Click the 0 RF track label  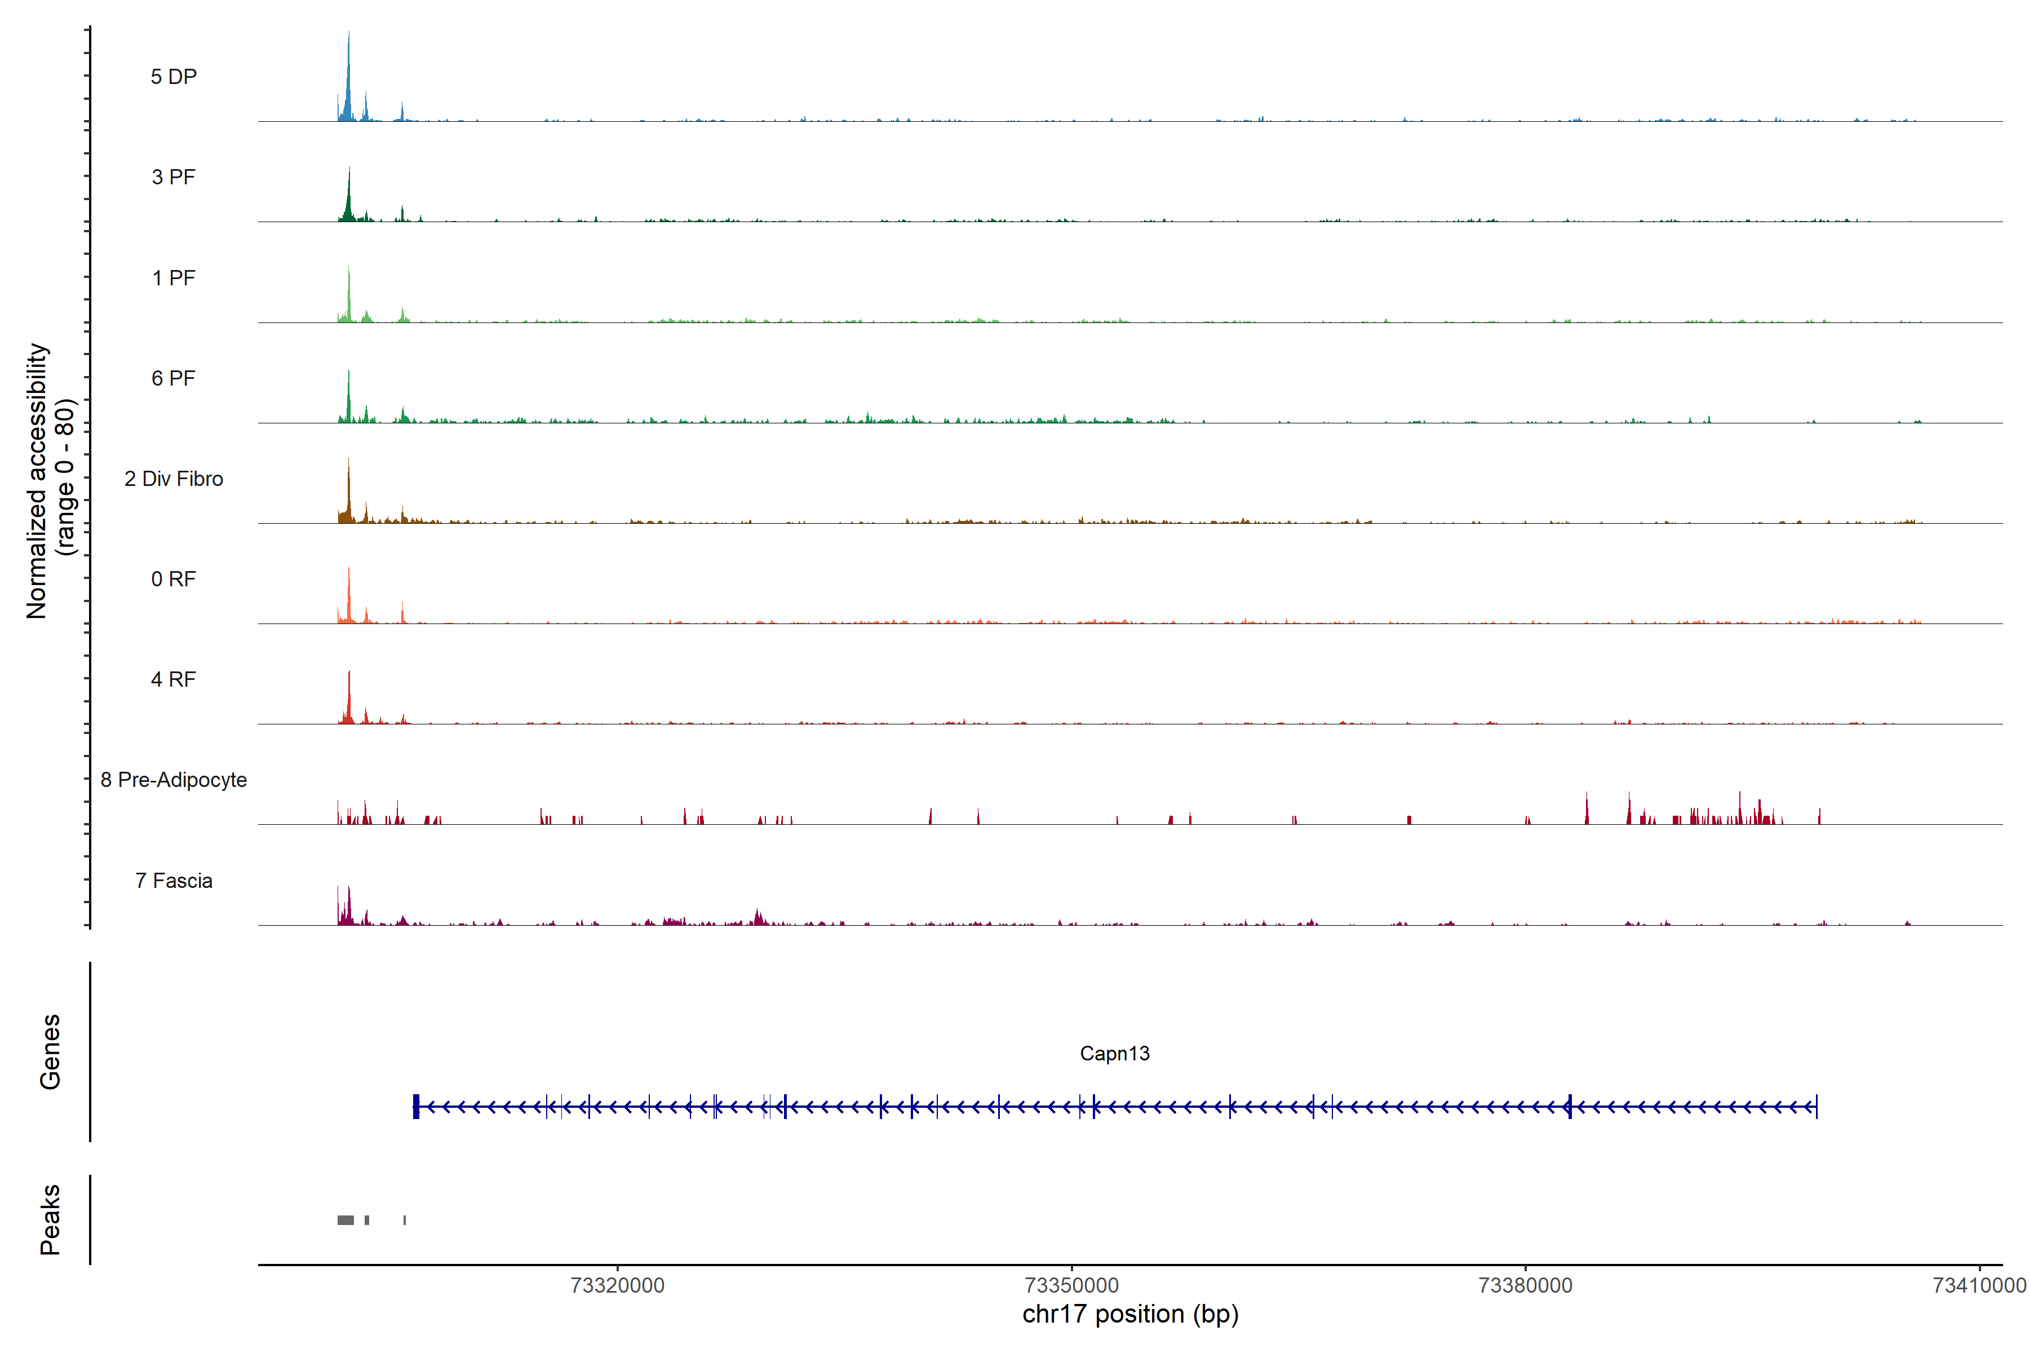coord(174,579)
